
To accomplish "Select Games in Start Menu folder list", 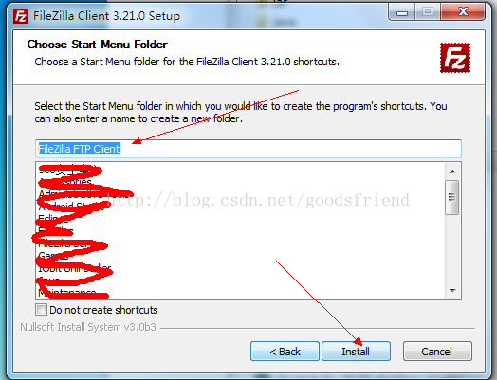I will 53,256.
